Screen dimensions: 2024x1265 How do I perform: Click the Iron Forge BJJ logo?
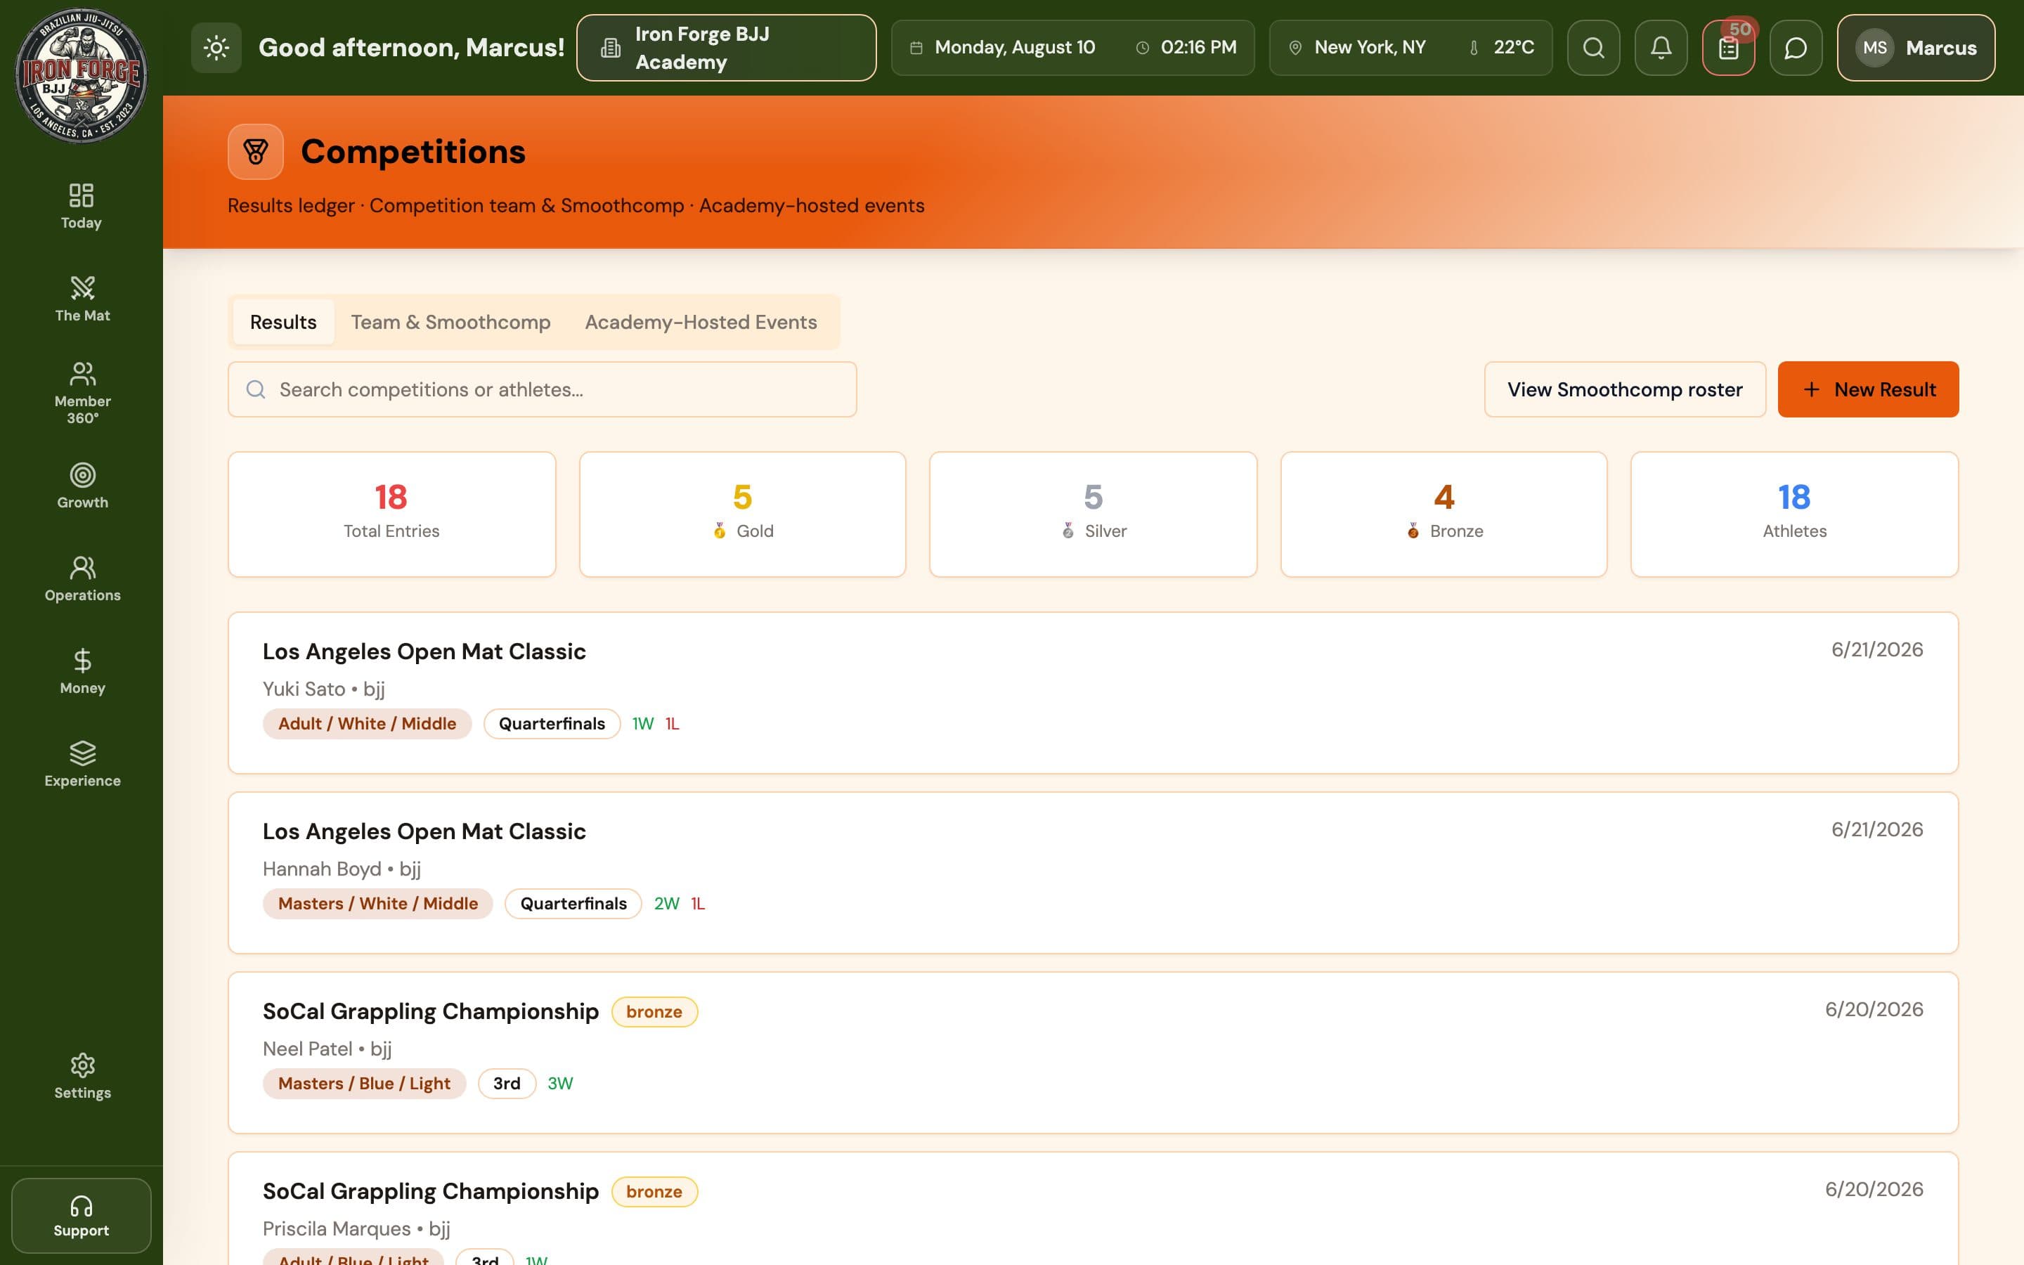[81, 75]
